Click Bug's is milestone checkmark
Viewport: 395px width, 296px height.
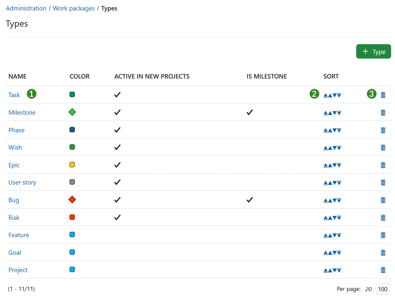pos(249,200)
